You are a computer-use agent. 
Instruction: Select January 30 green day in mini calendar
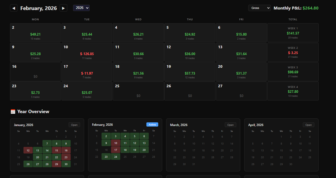[x=66, y=164]
